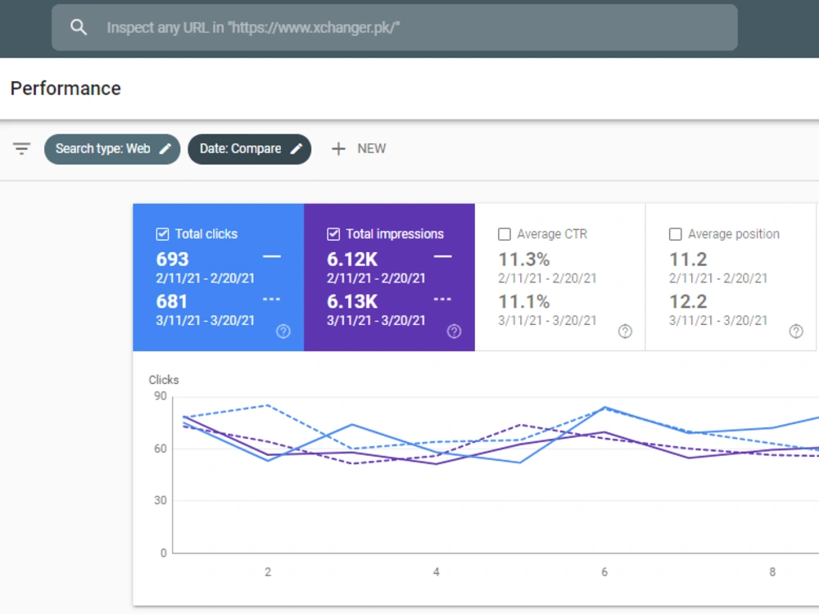Open help icon on Average position card

pyautogui.click(x=796, y=331)
